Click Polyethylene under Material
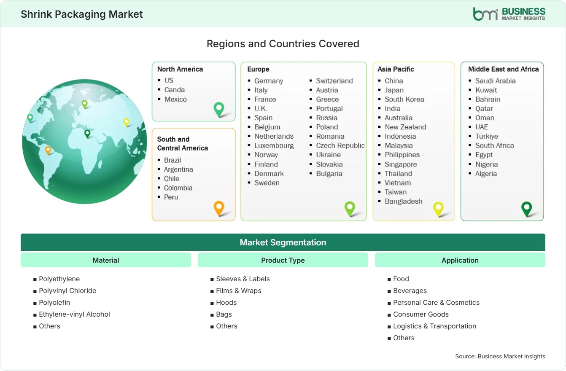Screen dimensions: 566x371 click(x=59, y=279)
